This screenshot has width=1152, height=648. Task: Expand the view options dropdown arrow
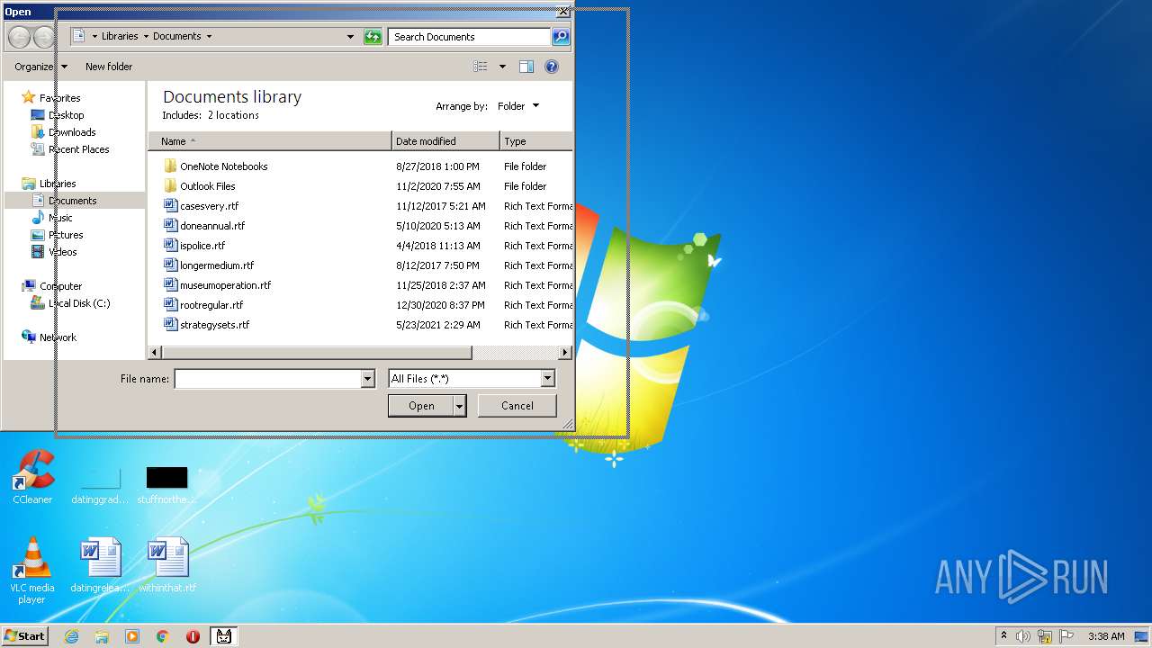pos(502,67)
